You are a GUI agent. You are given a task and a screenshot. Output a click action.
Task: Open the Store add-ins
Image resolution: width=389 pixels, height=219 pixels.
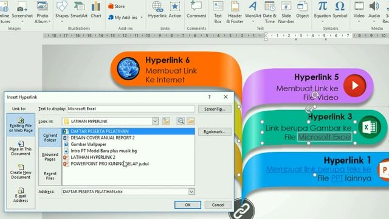[116, 7]
